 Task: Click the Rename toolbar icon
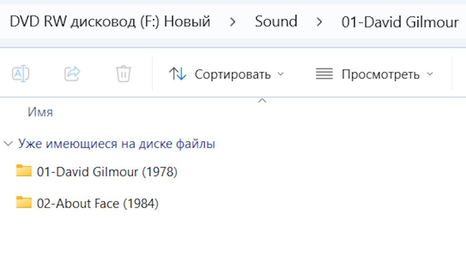[x=20, y=73]
